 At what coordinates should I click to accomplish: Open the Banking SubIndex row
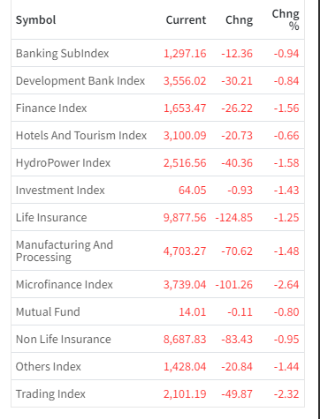157,53
